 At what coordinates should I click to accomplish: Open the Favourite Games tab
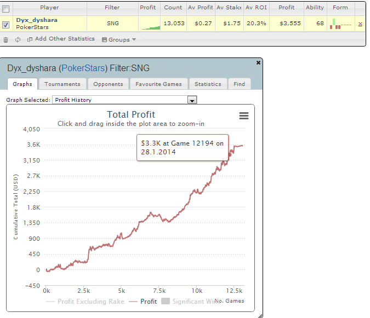pyautogui.click(x=158, y=84)
